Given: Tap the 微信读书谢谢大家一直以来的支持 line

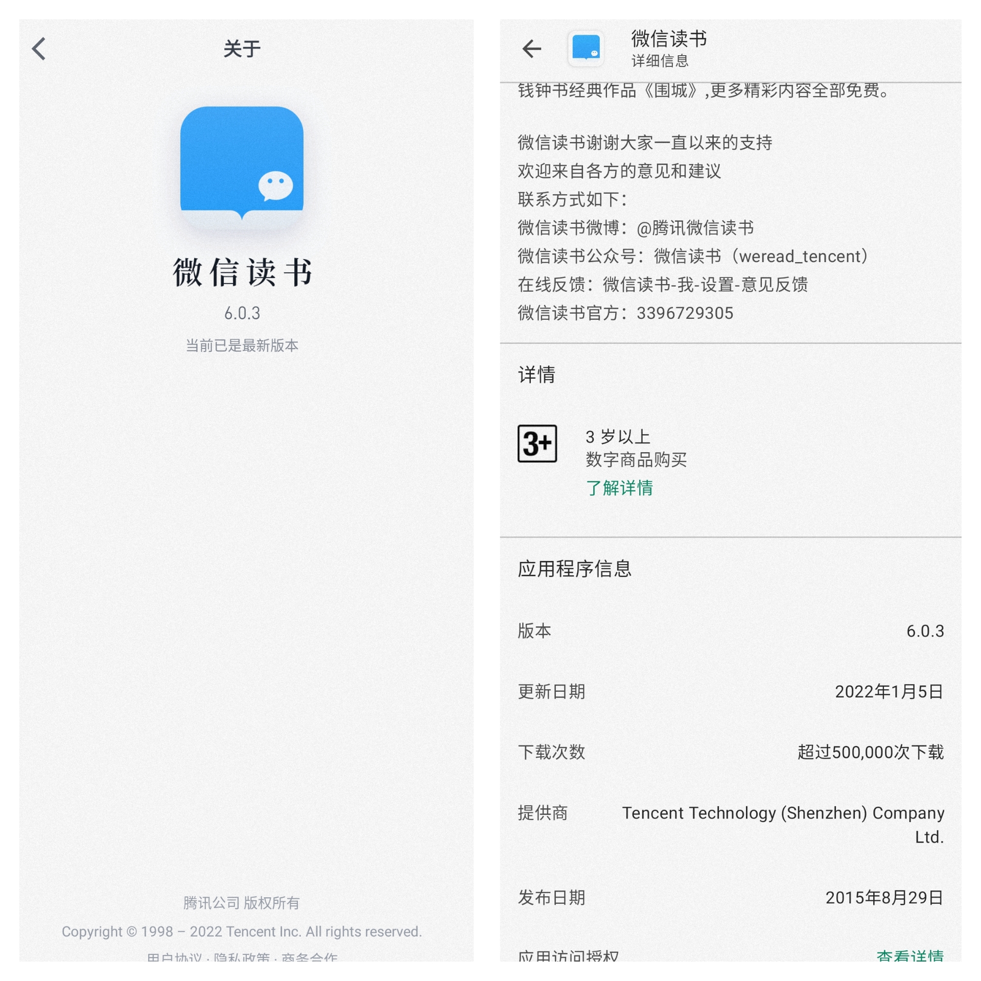Looking at the screenshot, I should click(x=644, y=143).
